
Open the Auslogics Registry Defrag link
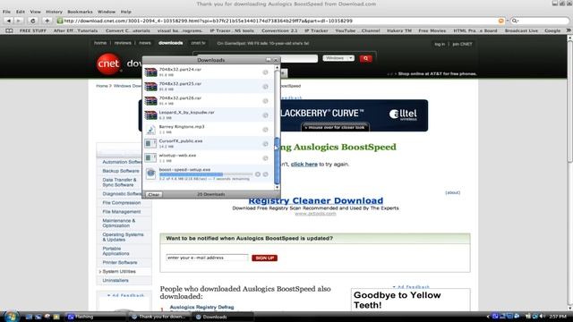click(x=201, y=308)
